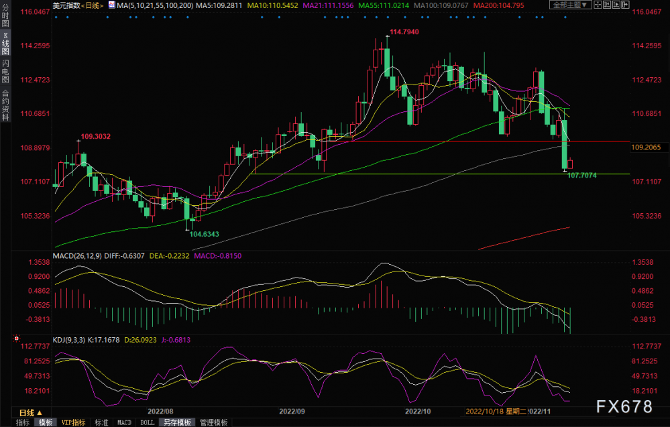Open the VIP指标 tab
Viewport: 670px width, 427px height.
coord(73,422)
